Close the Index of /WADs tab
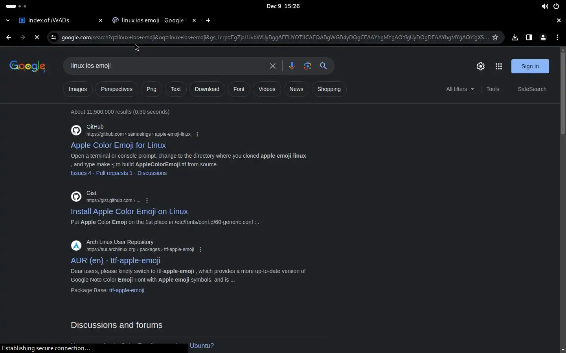566x353 pixels. (x=101, y=20)
